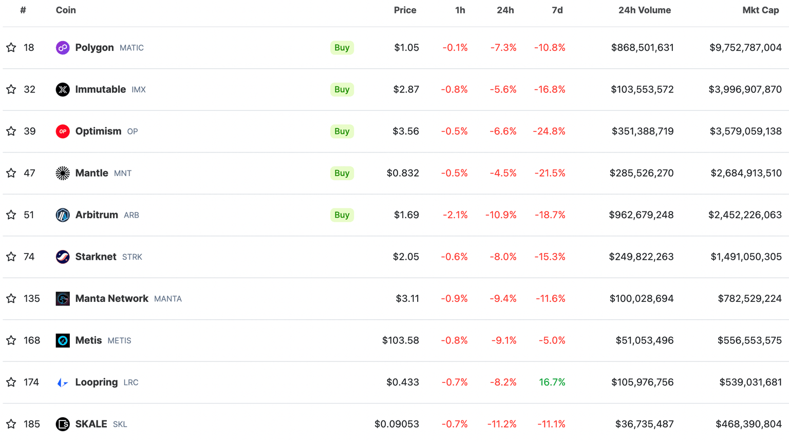This screenshot has width=789, height=442.
Task: Favorite Polygon with its star toggle
Action: 11,48
